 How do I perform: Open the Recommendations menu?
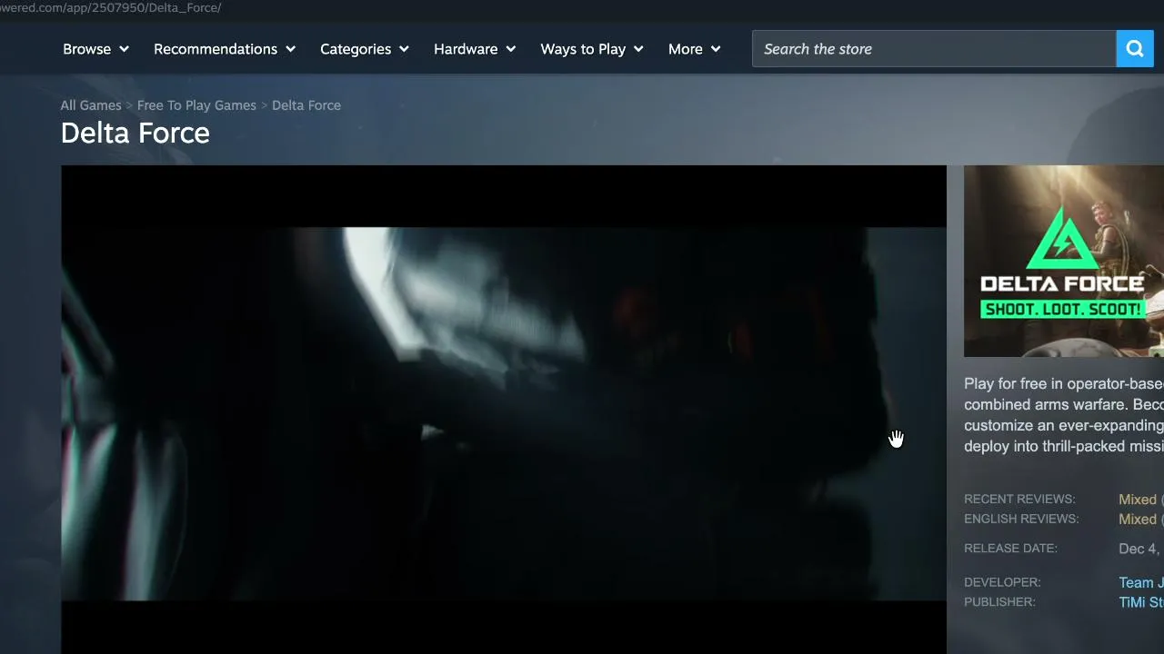225,49
